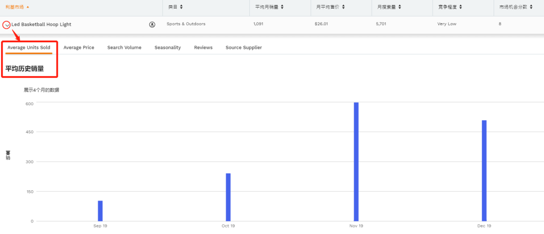The height and width of the screenshot is (234, 544).
Task: Click the Dec 19 sales bar
Action: [x=484, y=171]
